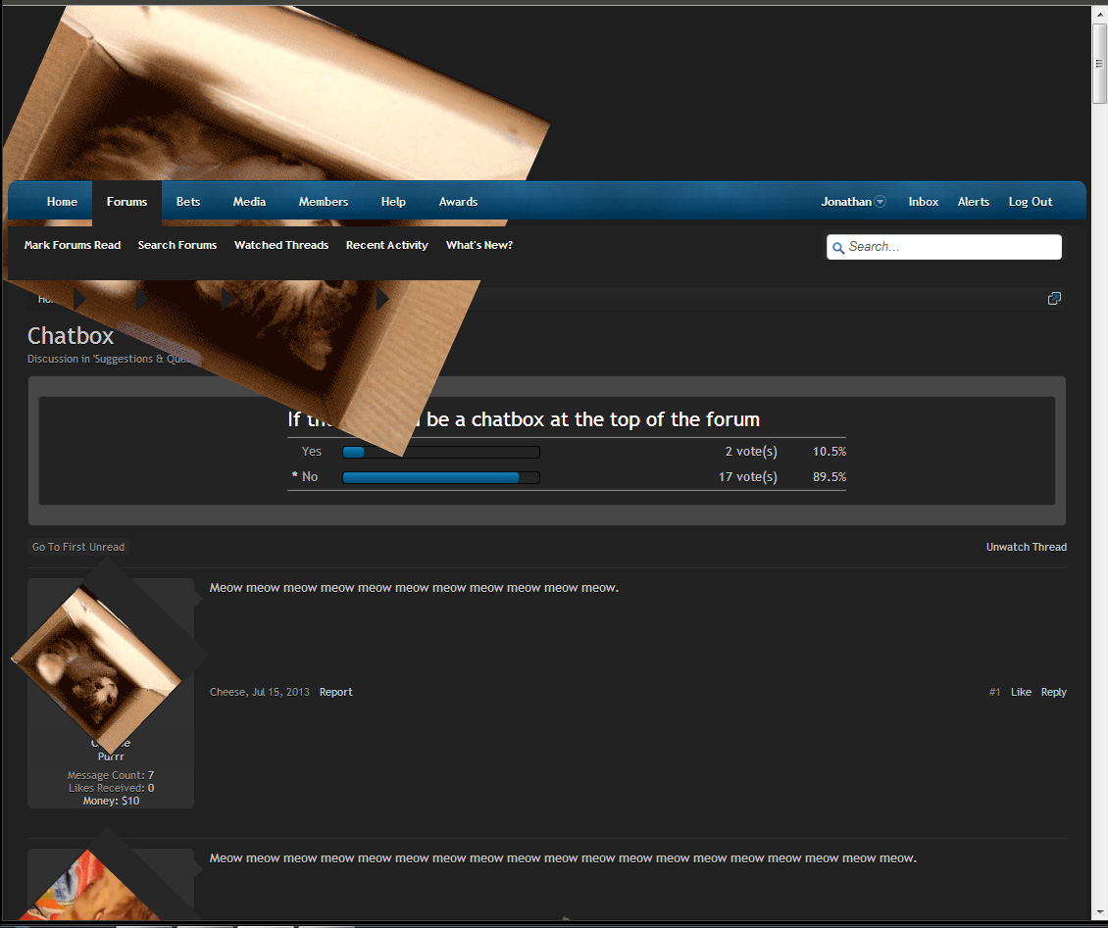
Task: Expand the Jonathan account dropdown arrow
Action: (x=881, y=202)
